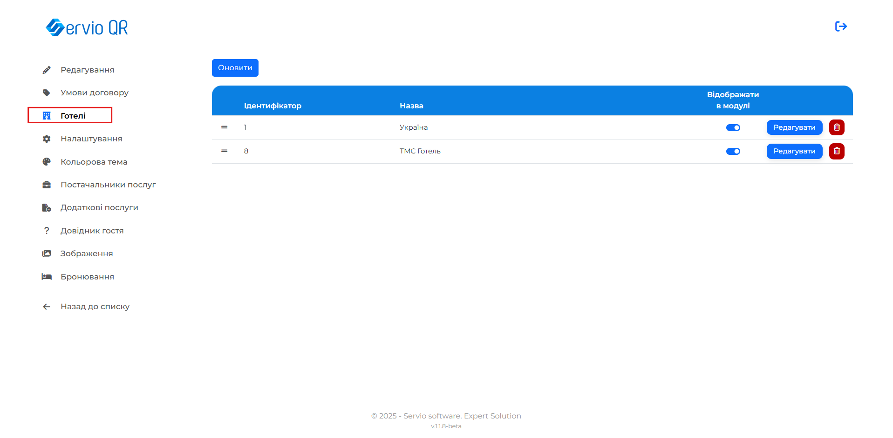Viewport: 893px width, 438px height.
Task: Click the palette icon for Кольорова тема
Action: coord(47,162)
